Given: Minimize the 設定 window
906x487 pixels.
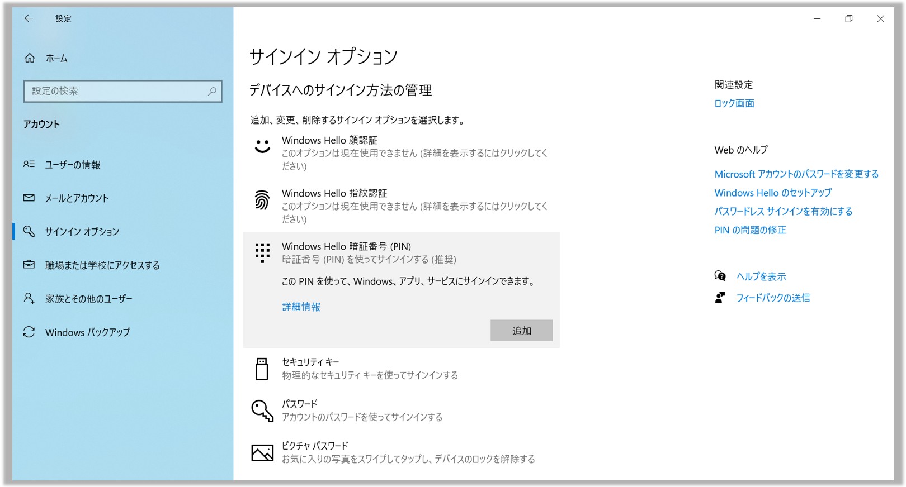Looking at the screenshot, I should tap(817, 18).
